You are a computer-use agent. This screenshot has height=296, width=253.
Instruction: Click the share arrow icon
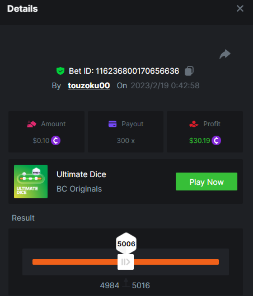click(x=225, y=54)
